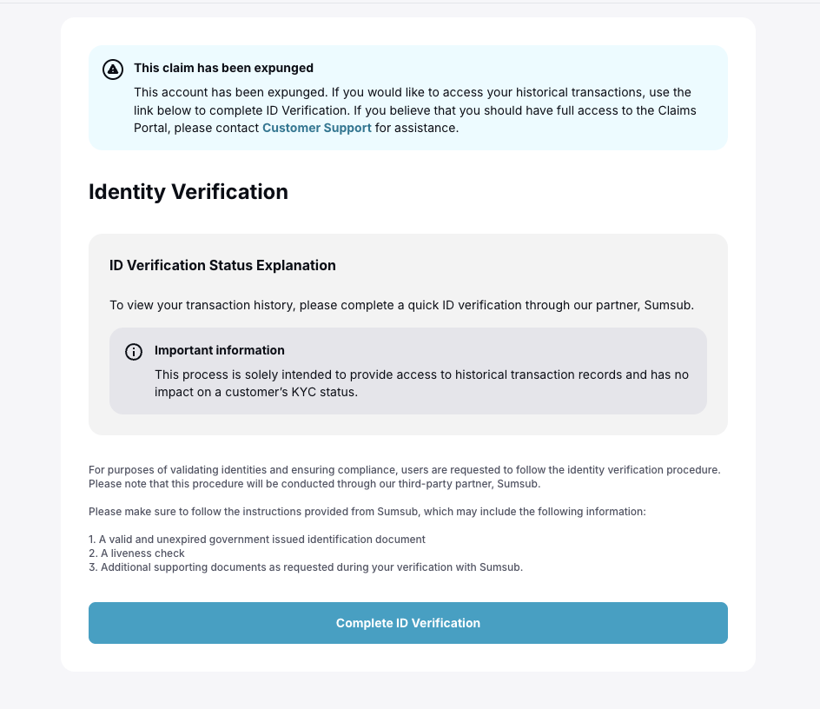Click the Identity Verification page heading

click(188, 191)
